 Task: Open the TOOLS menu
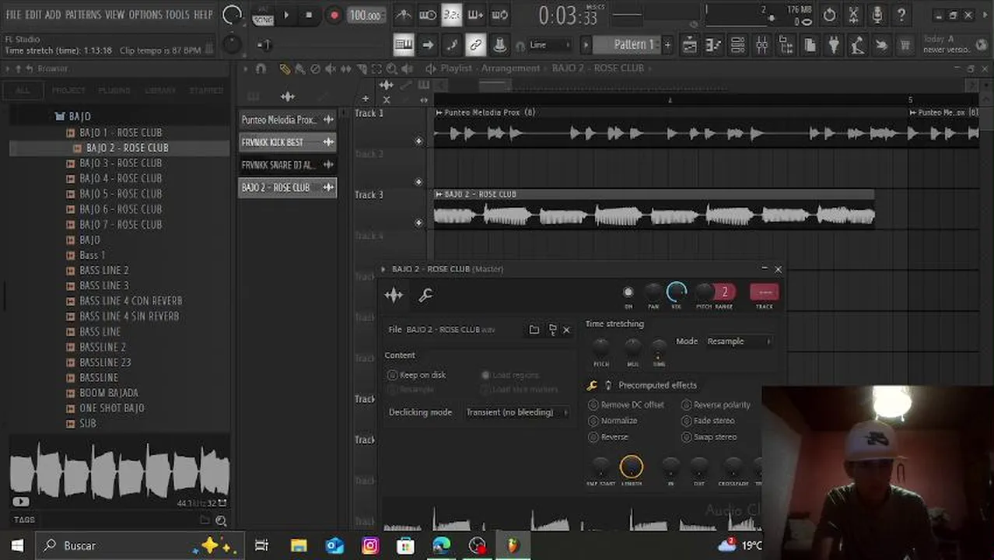[x=177, y=15]
